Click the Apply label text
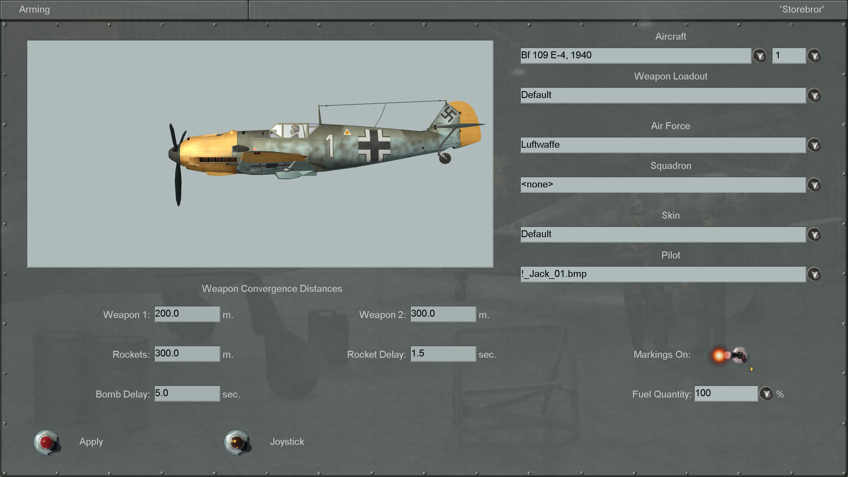 click(x=91, y=442)
